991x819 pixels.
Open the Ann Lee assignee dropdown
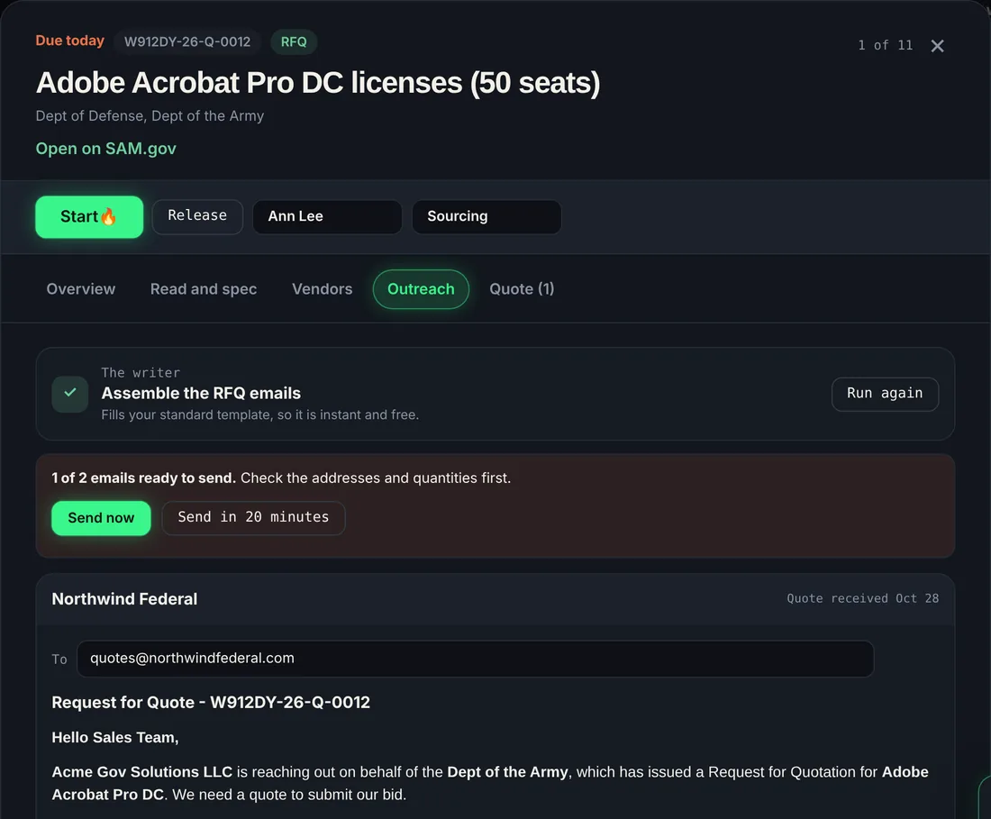coord(327,217)
